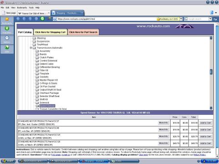Select the Bands folder

pos(43,54)
